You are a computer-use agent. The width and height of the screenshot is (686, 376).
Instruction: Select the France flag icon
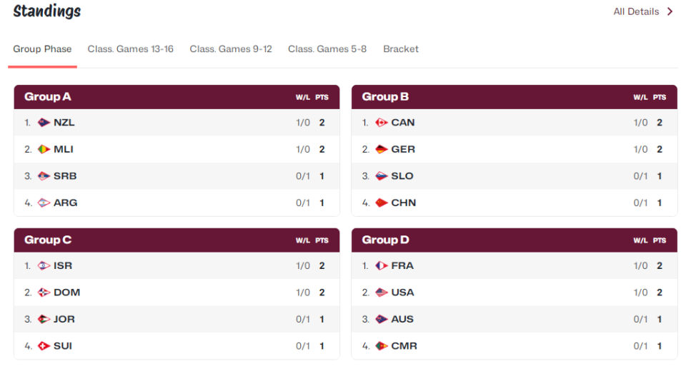(x=381, y=266)
